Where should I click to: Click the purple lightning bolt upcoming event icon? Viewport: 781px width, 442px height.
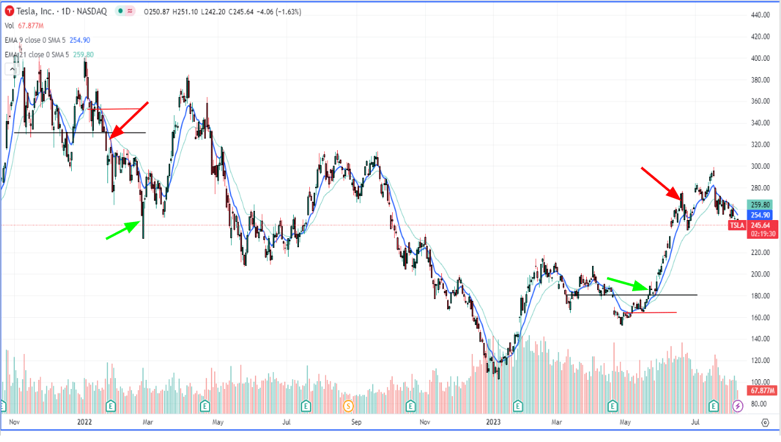point(737,406)
